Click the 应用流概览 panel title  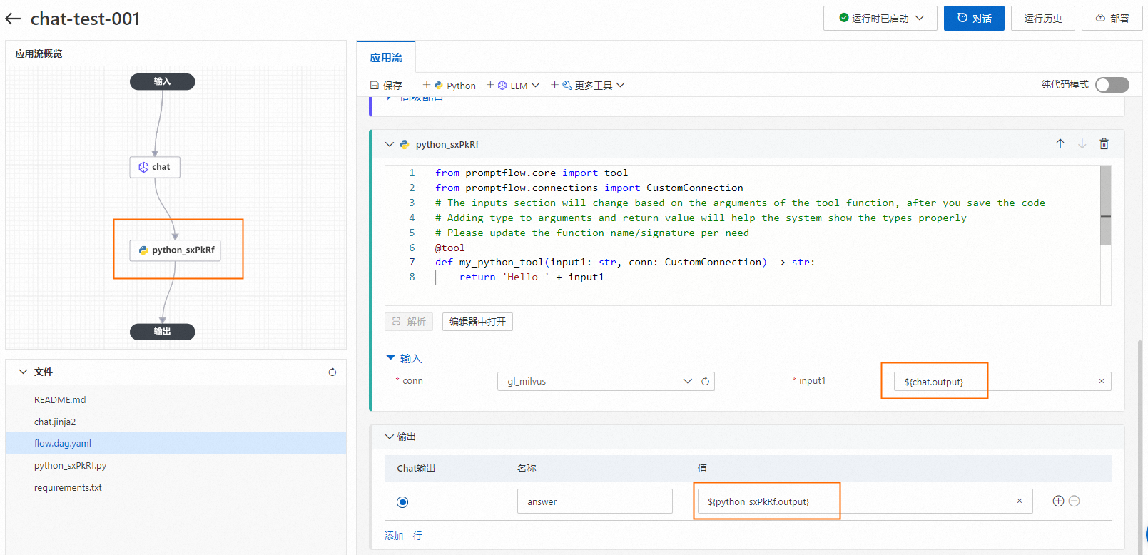pos(39,54)
